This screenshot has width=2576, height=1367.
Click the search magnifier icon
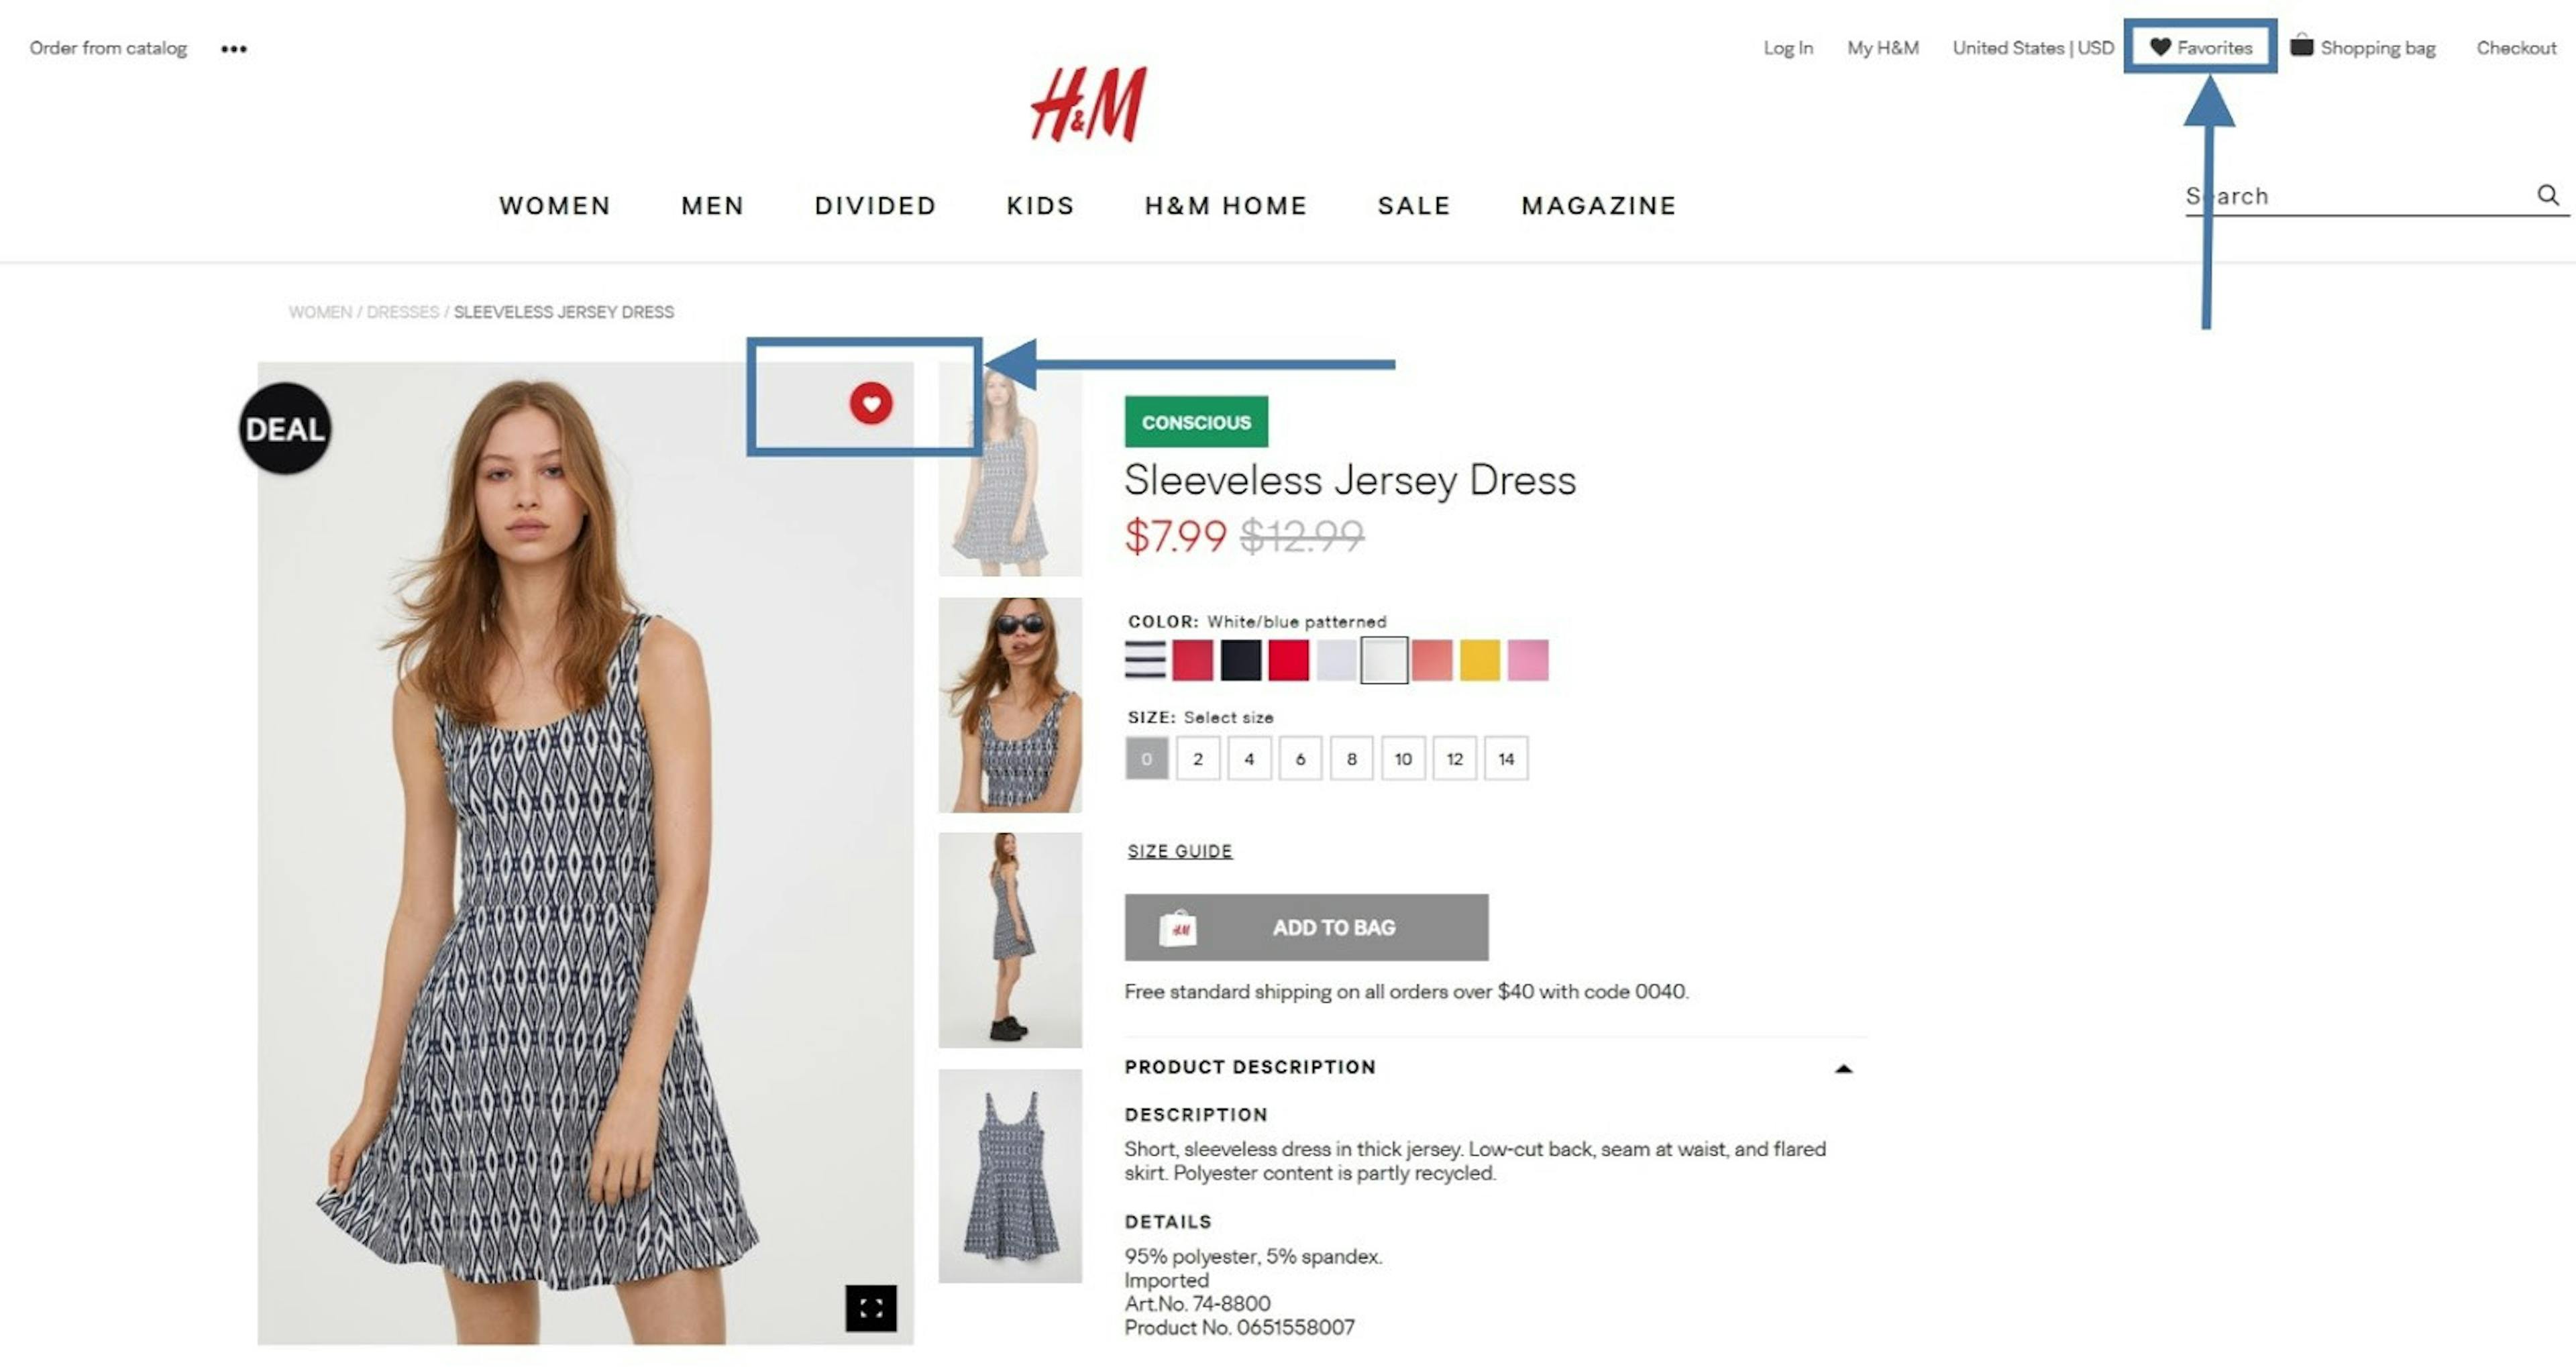pos(2548,195)
